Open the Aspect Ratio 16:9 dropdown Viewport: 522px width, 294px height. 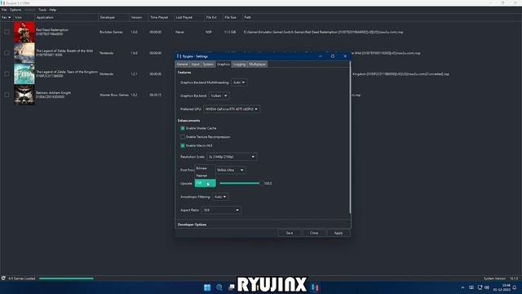[x=221, y=210]
